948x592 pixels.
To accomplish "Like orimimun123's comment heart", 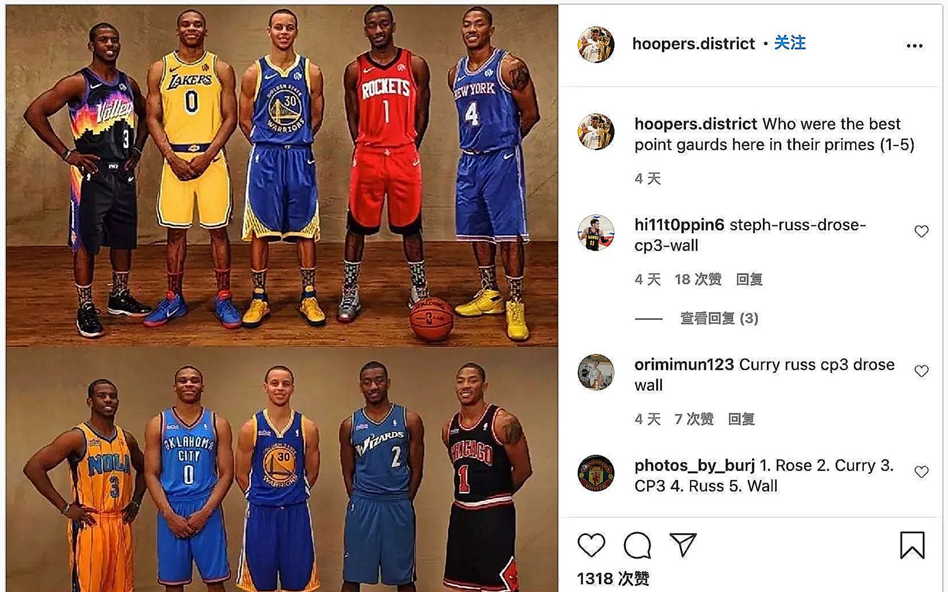I will pos(921,371).
